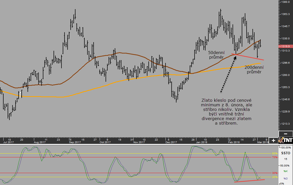293x185 pixels.
Task: Click the 50,00% stochastic axis label
Action: (x=285, y=165)
